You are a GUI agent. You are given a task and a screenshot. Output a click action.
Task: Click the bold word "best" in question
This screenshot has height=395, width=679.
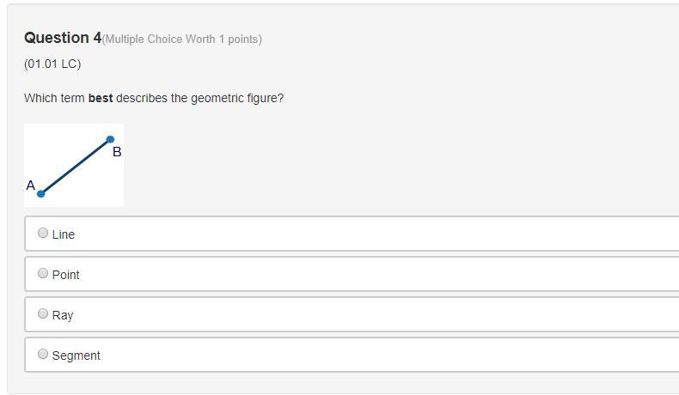[x=101, y=98]
